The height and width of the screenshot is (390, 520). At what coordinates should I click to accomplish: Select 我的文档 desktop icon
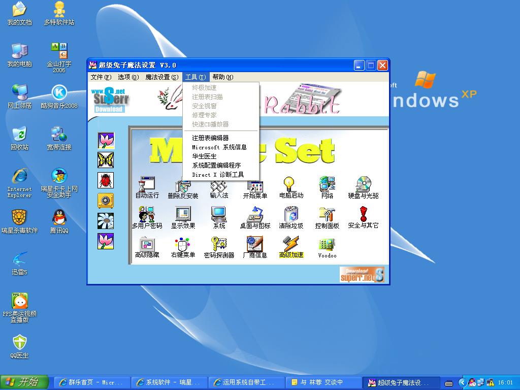20,14
